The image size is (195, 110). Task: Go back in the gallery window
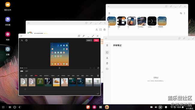[109, 6]
